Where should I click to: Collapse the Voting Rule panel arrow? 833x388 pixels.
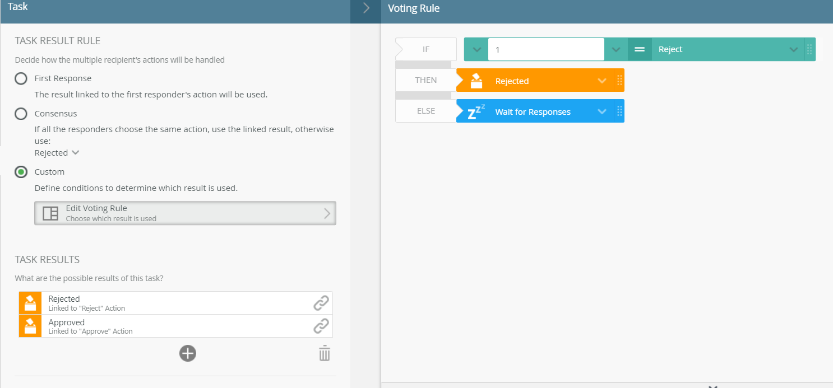coord(366,8)
